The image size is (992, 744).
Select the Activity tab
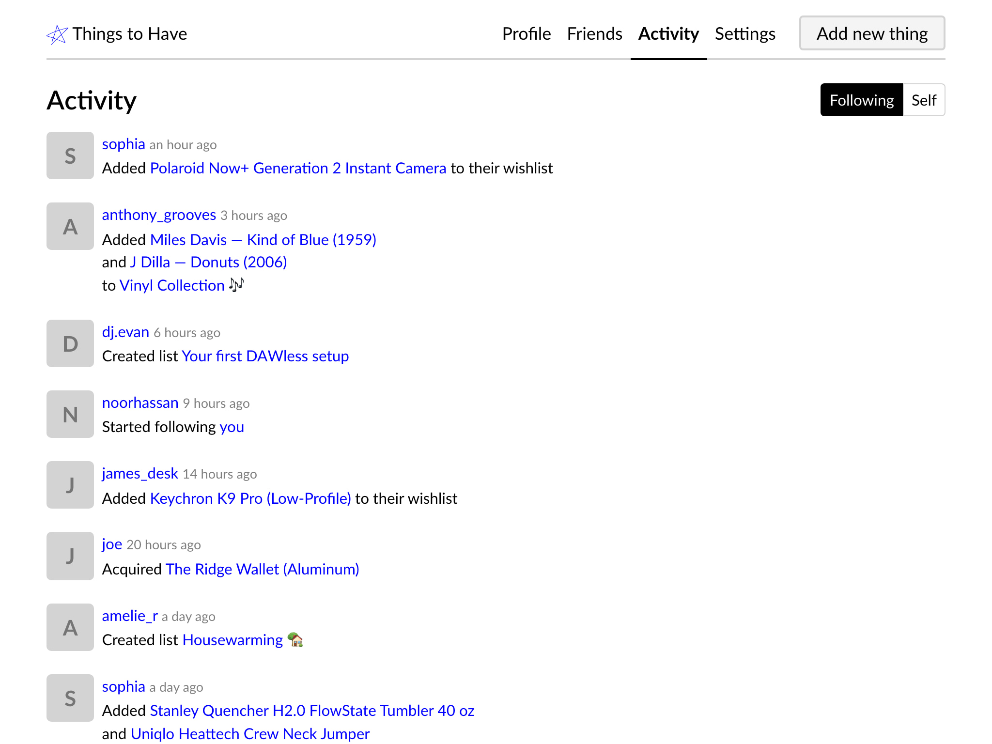668,33
